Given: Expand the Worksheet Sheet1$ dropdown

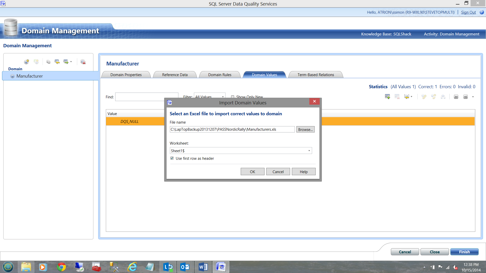Looking at the screenshot, I should coord(309,151).
